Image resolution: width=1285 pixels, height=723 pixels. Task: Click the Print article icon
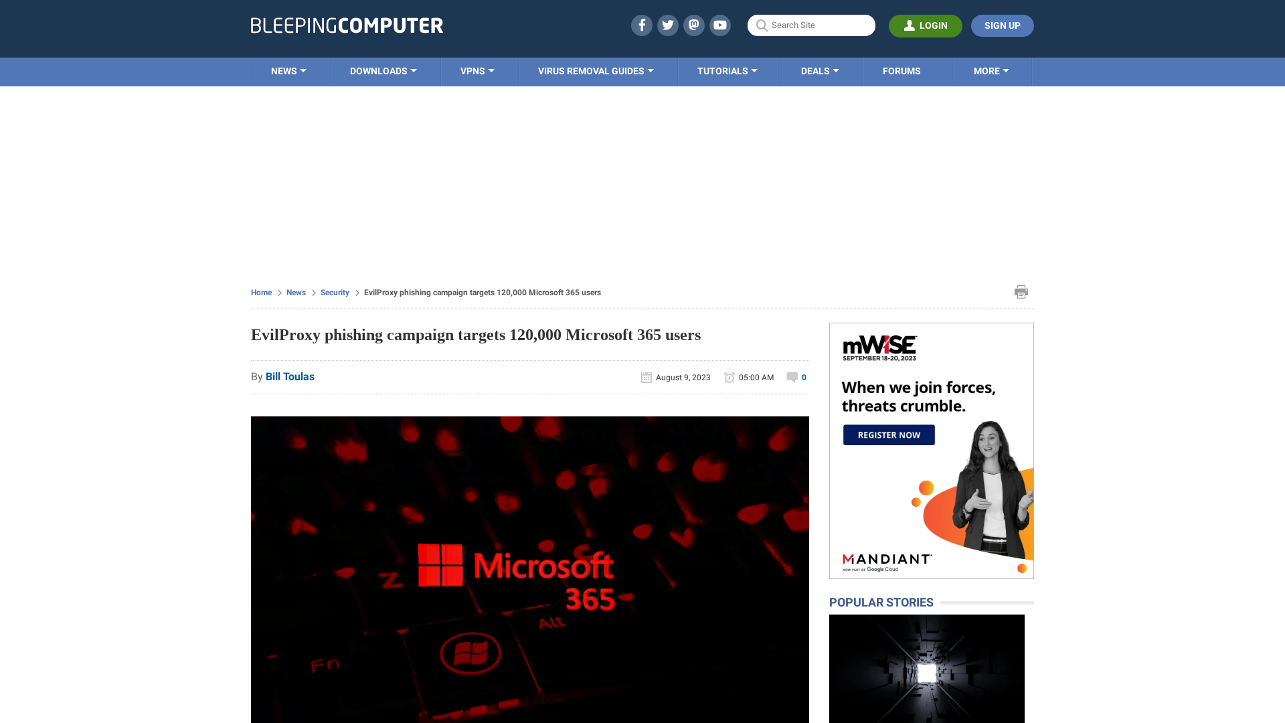point(1021,291)
